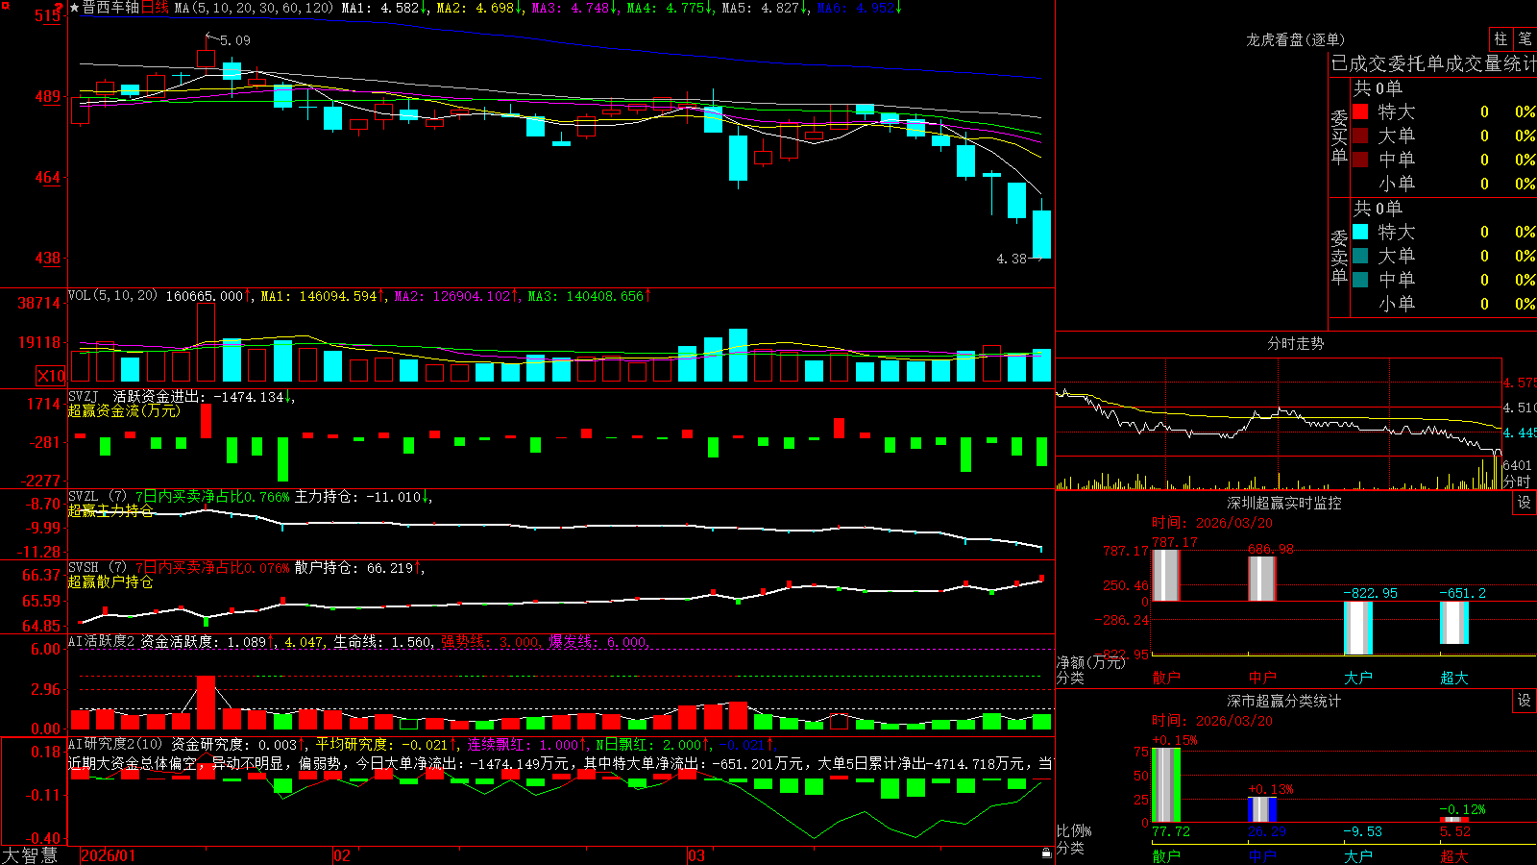
Task: Click the X10 volume scale marker
Action: [x=51, y=376]
